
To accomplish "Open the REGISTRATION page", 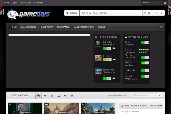I will 26,3.
